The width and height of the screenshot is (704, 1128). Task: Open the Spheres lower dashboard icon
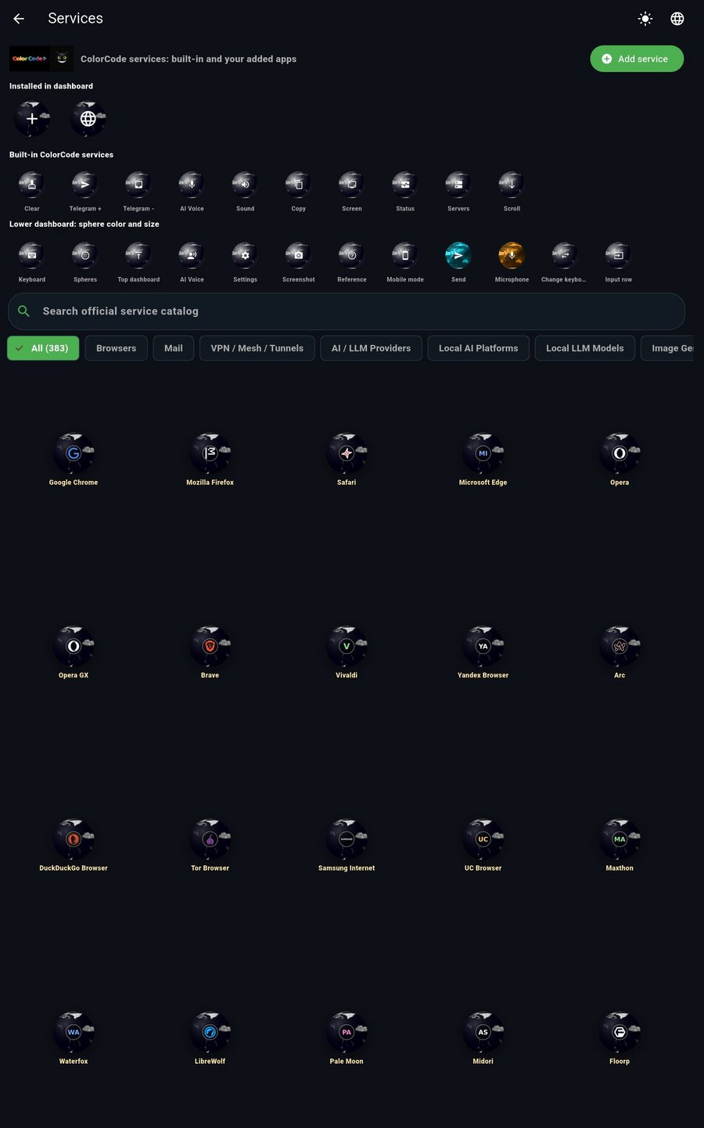pyautogui.click(x=85, y=255)
